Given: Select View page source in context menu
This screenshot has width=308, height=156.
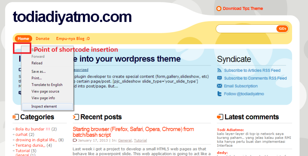Looking at the screenshot, I should pos(45,91).
